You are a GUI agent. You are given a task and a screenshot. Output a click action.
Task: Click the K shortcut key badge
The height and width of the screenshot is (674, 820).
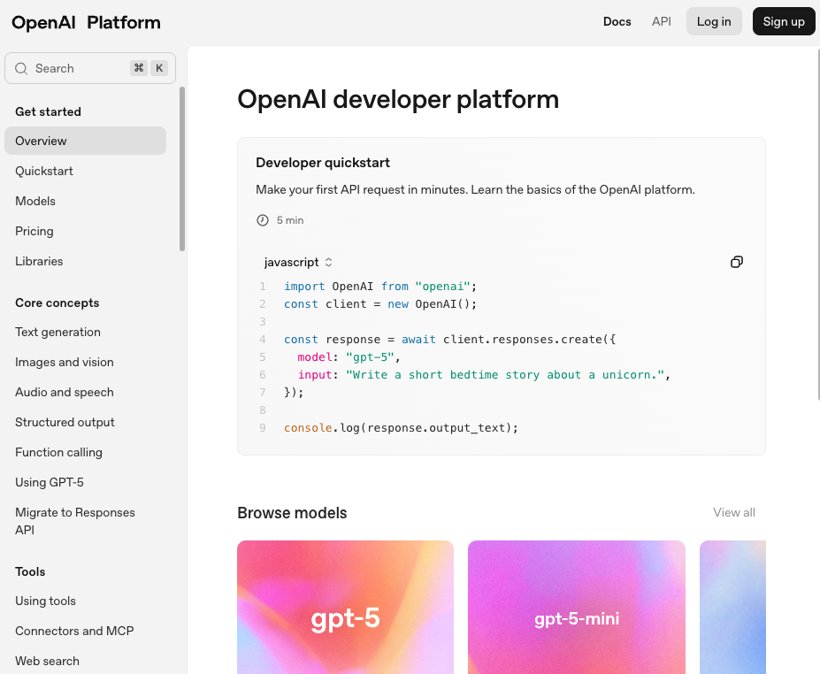pos(159,68)
